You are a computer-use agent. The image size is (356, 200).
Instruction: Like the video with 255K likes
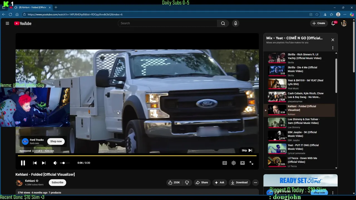tap(174, 182)
